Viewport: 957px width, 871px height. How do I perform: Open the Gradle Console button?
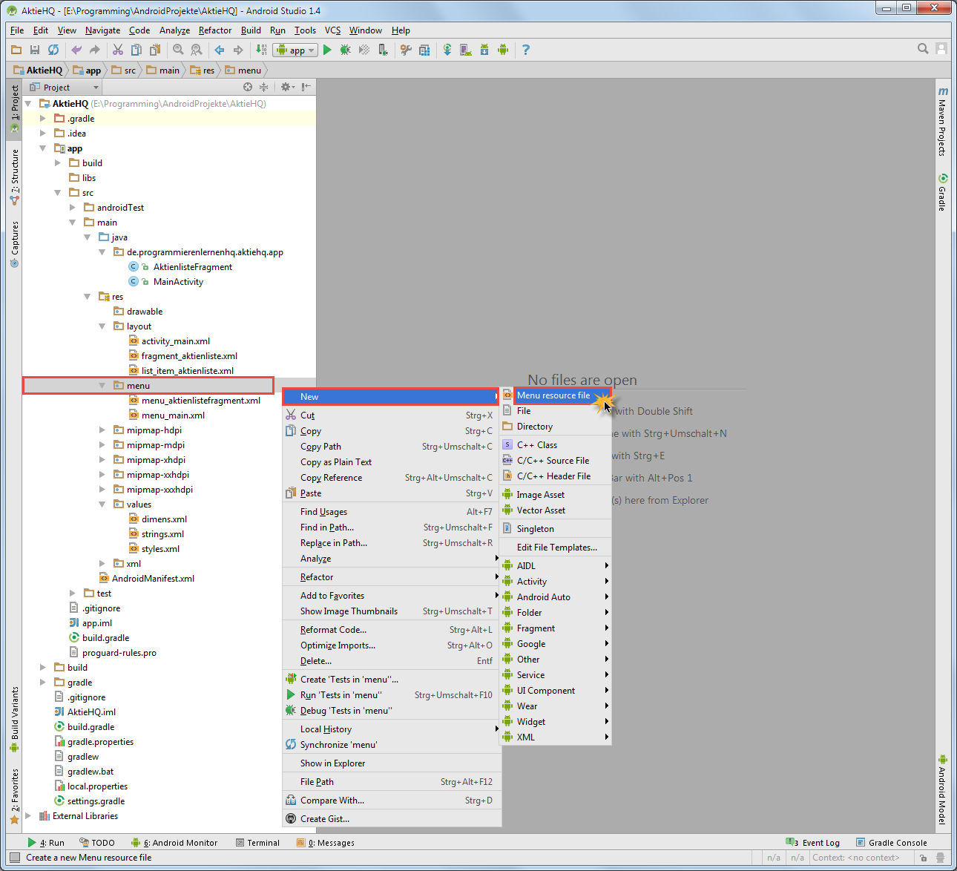891,843
